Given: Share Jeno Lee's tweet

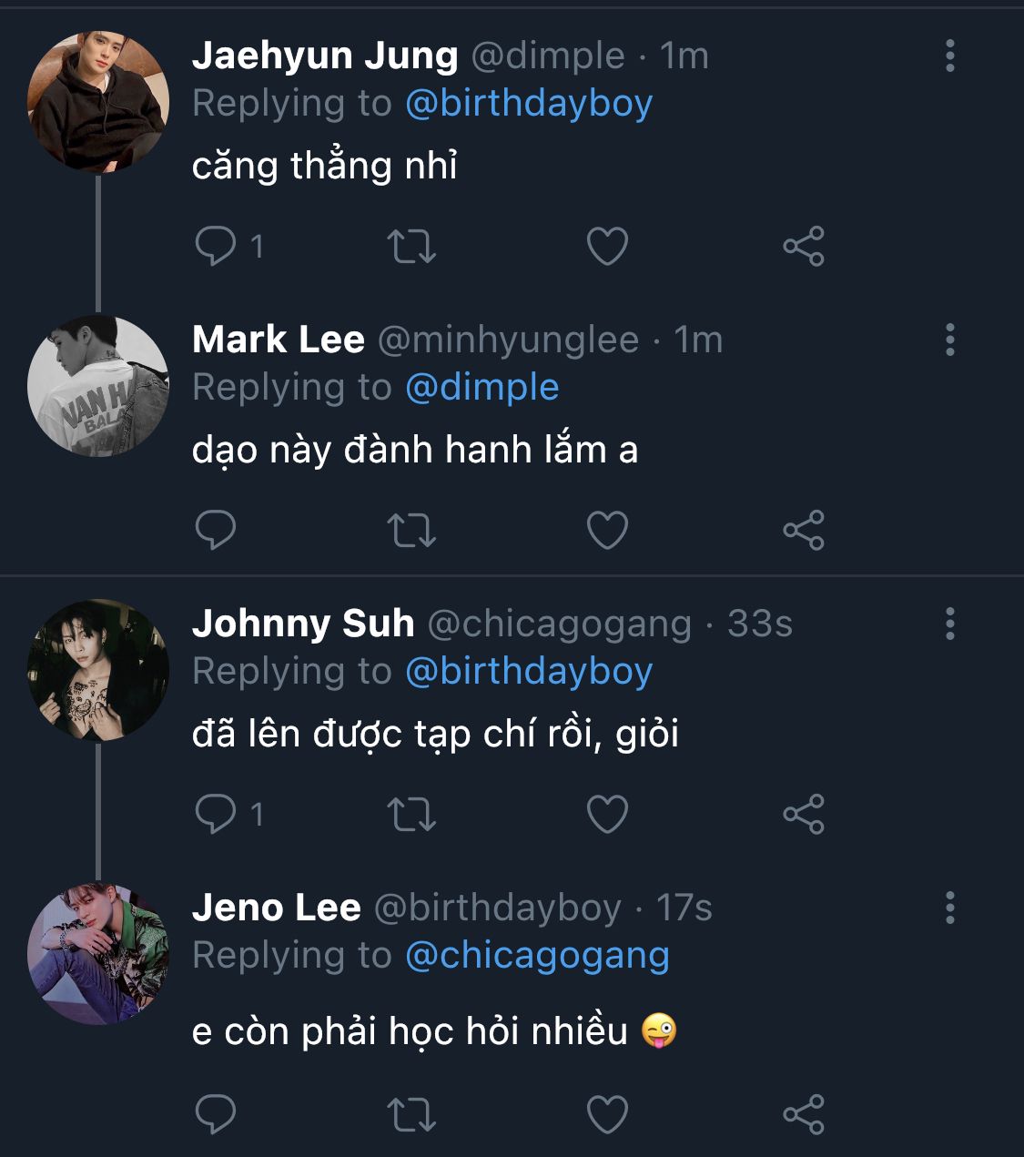Looking at the screenshot, I should [x=804, y=1114].
